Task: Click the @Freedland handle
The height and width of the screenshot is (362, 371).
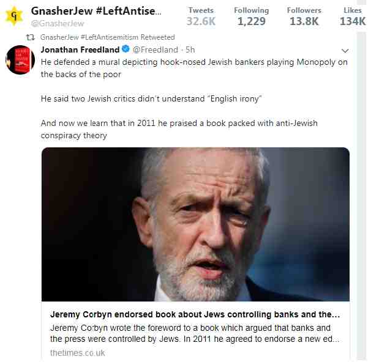Action: click(156, 50)
